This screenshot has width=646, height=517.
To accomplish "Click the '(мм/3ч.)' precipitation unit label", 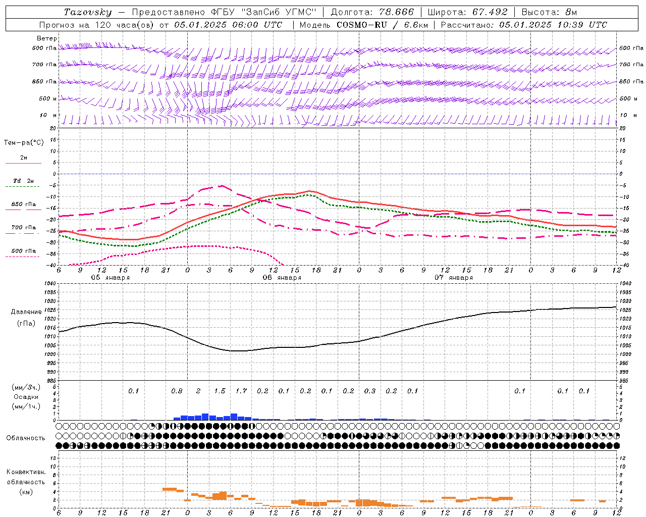I will pyautogui.click(x=26, y=387).
